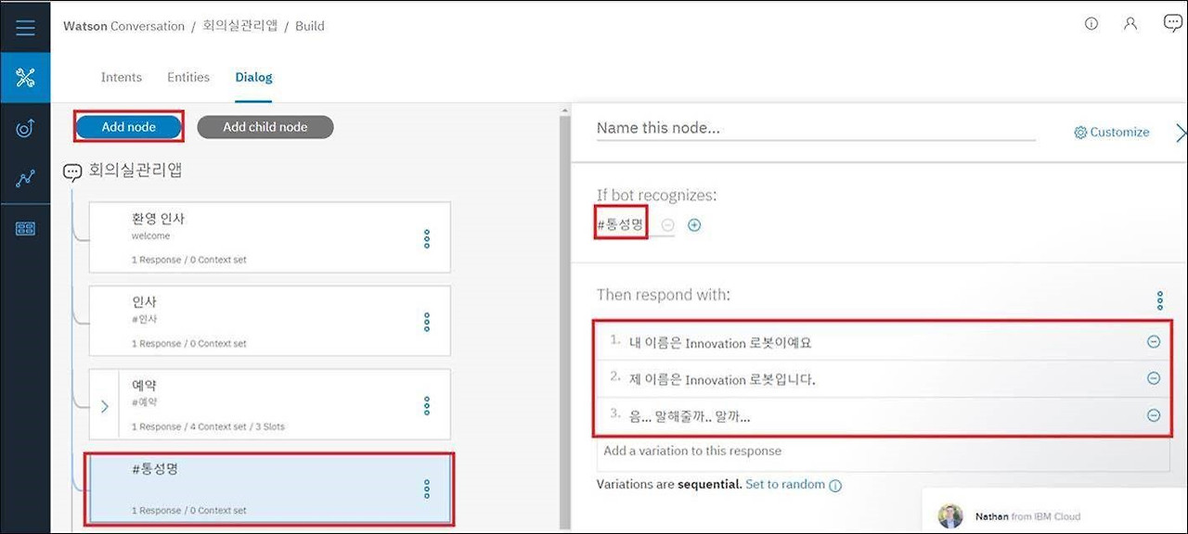Expand the 예약 node children
1188x534 pixels.
[x=104, y=406]
